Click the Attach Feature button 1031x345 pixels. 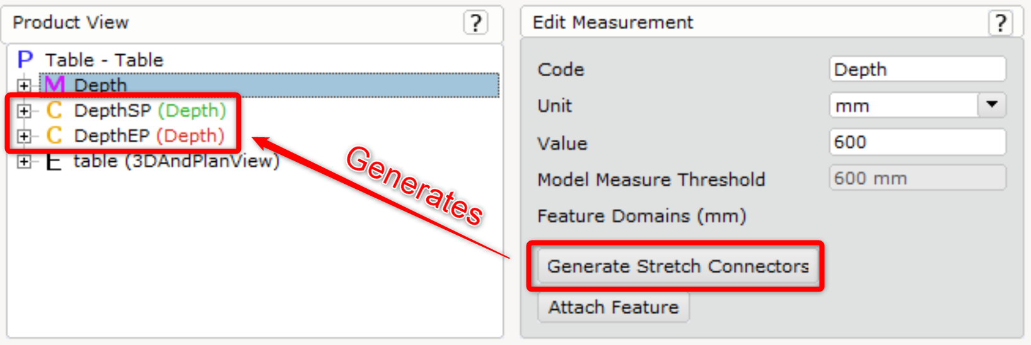[x=614, y=307]
